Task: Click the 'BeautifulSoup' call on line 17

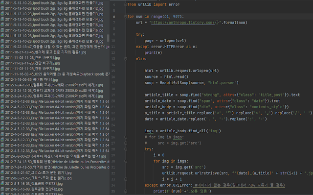Action: (x=174, y=83)
